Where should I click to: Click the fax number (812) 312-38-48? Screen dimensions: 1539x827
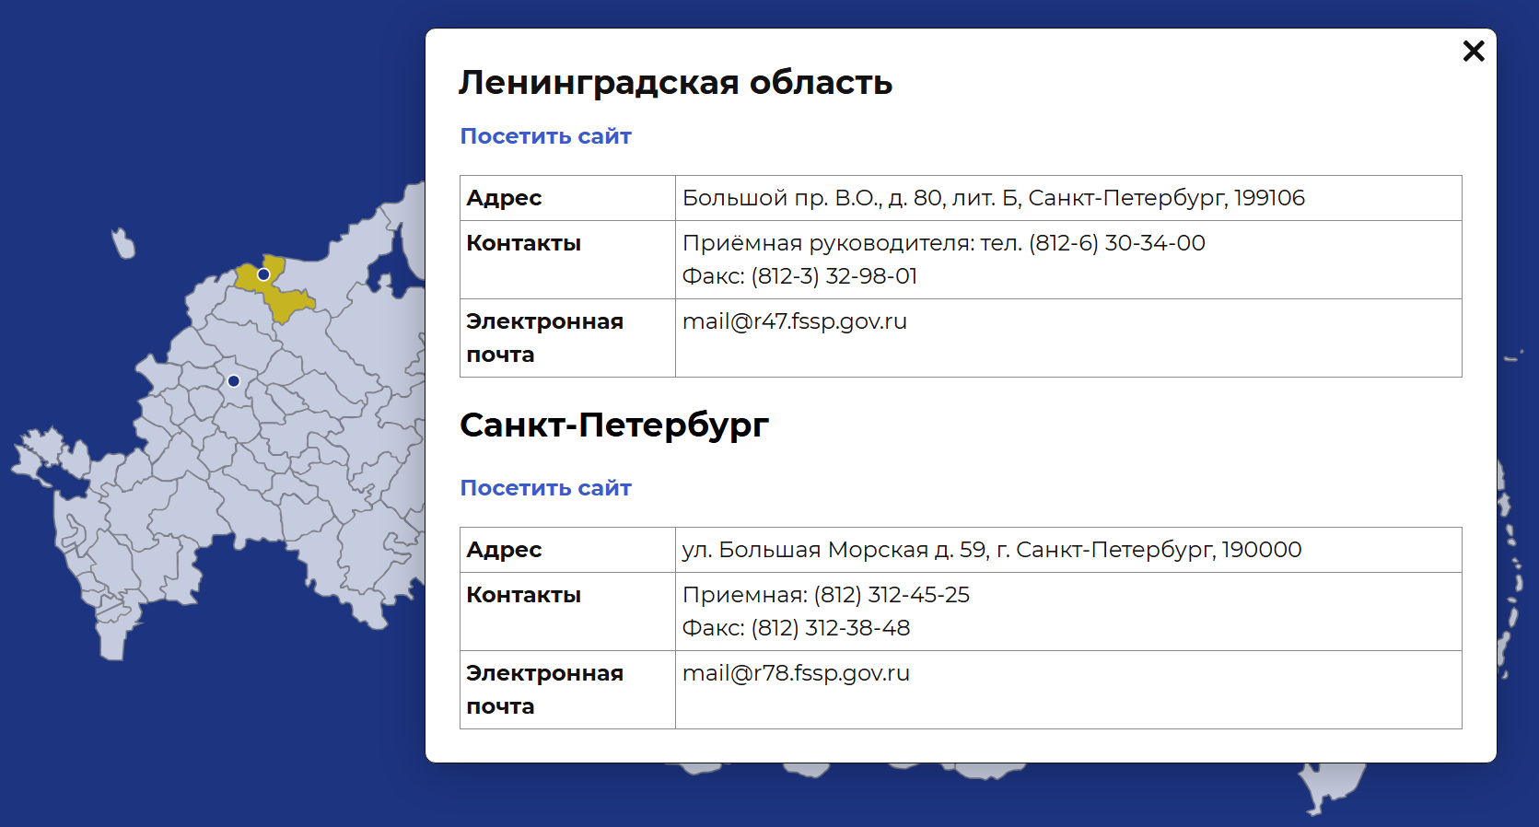coord(830,628)
